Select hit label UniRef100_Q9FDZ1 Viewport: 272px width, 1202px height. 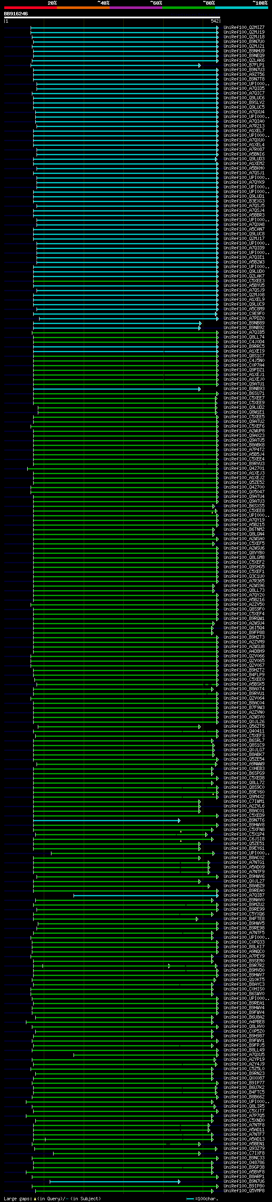click(244, 370)
